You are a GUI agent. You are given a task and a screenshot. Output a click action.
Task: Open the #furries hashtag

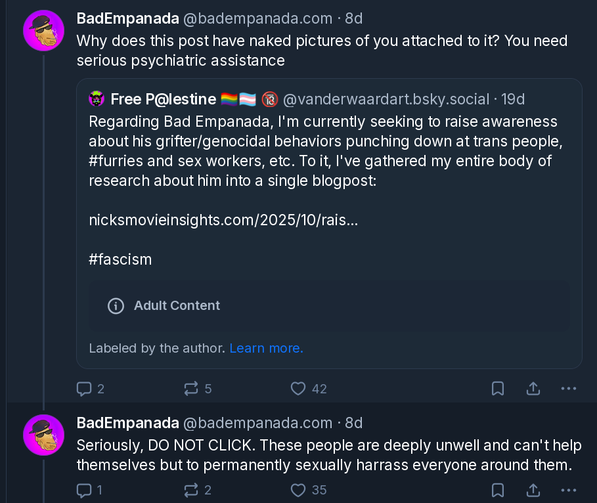pos(122,161)
